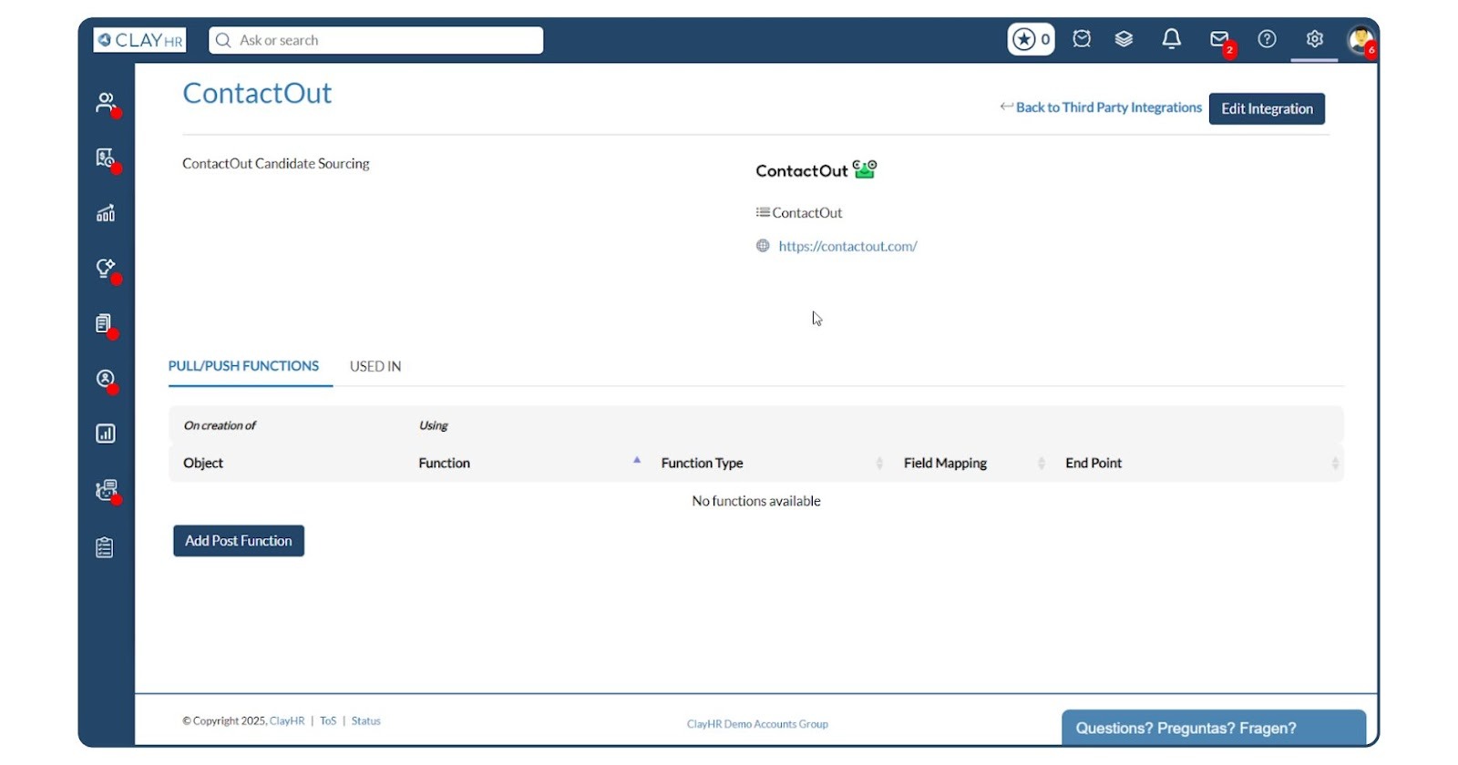Open the chatbot assistant sidebar icon
1458x765 pixels.
(107, 490)
